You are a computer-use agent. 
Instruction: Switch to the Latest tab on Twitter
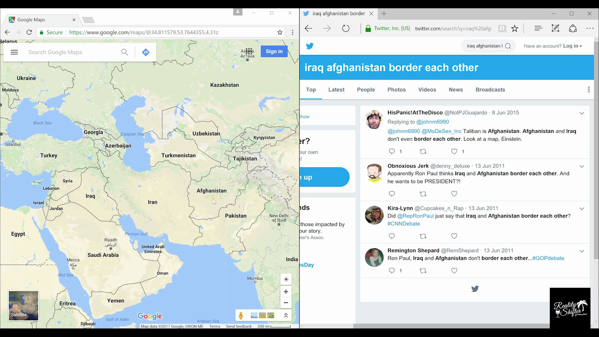[x=336, y=89]
